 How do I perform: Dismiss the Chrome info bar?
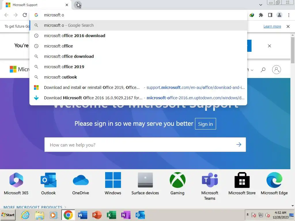[x=288, y=26]
